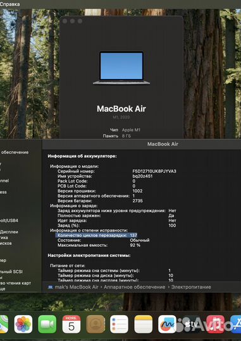Image resolution: width=241 pixels, height=341 pixels.
Task: Click the 'Информация о заряде:' subheading
Action: click(73, 206)
